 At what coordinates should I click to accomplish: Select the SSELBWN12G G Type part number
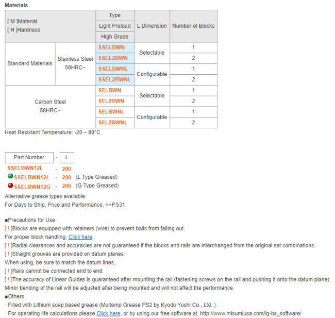[x=32, y=186]
